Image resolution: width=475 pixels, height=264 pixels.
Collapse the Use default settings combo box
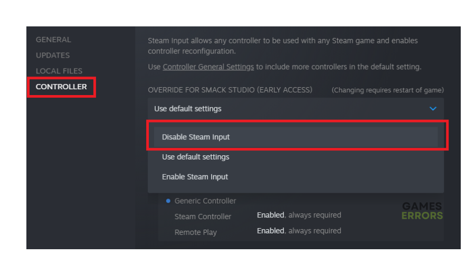296,109
